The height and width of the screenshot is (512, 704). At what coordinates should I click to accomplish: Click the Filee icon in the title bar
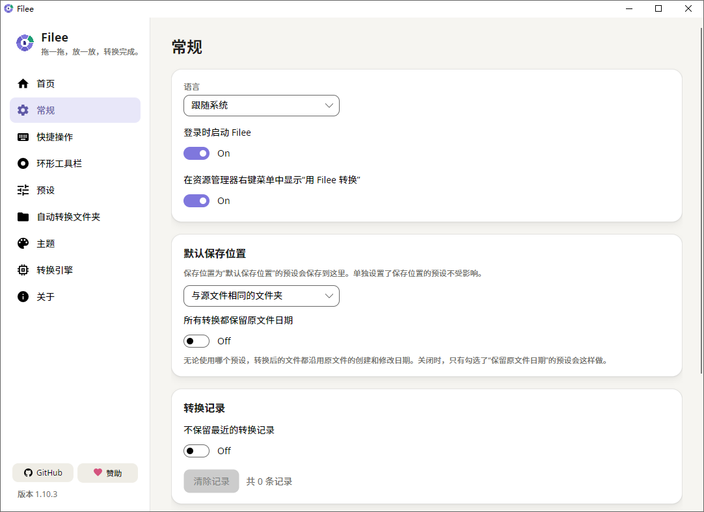(x=8, y=8)
